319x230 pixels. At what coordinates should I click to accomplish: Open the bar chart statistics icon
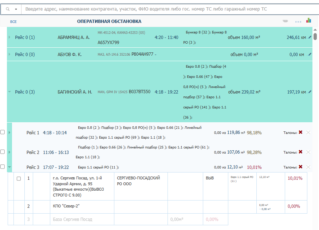pos(308,21)
